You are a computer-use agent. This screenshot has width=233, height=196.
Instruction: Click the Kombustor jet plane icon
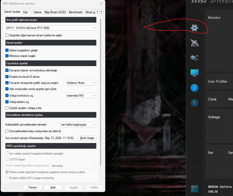coord(194,43)
